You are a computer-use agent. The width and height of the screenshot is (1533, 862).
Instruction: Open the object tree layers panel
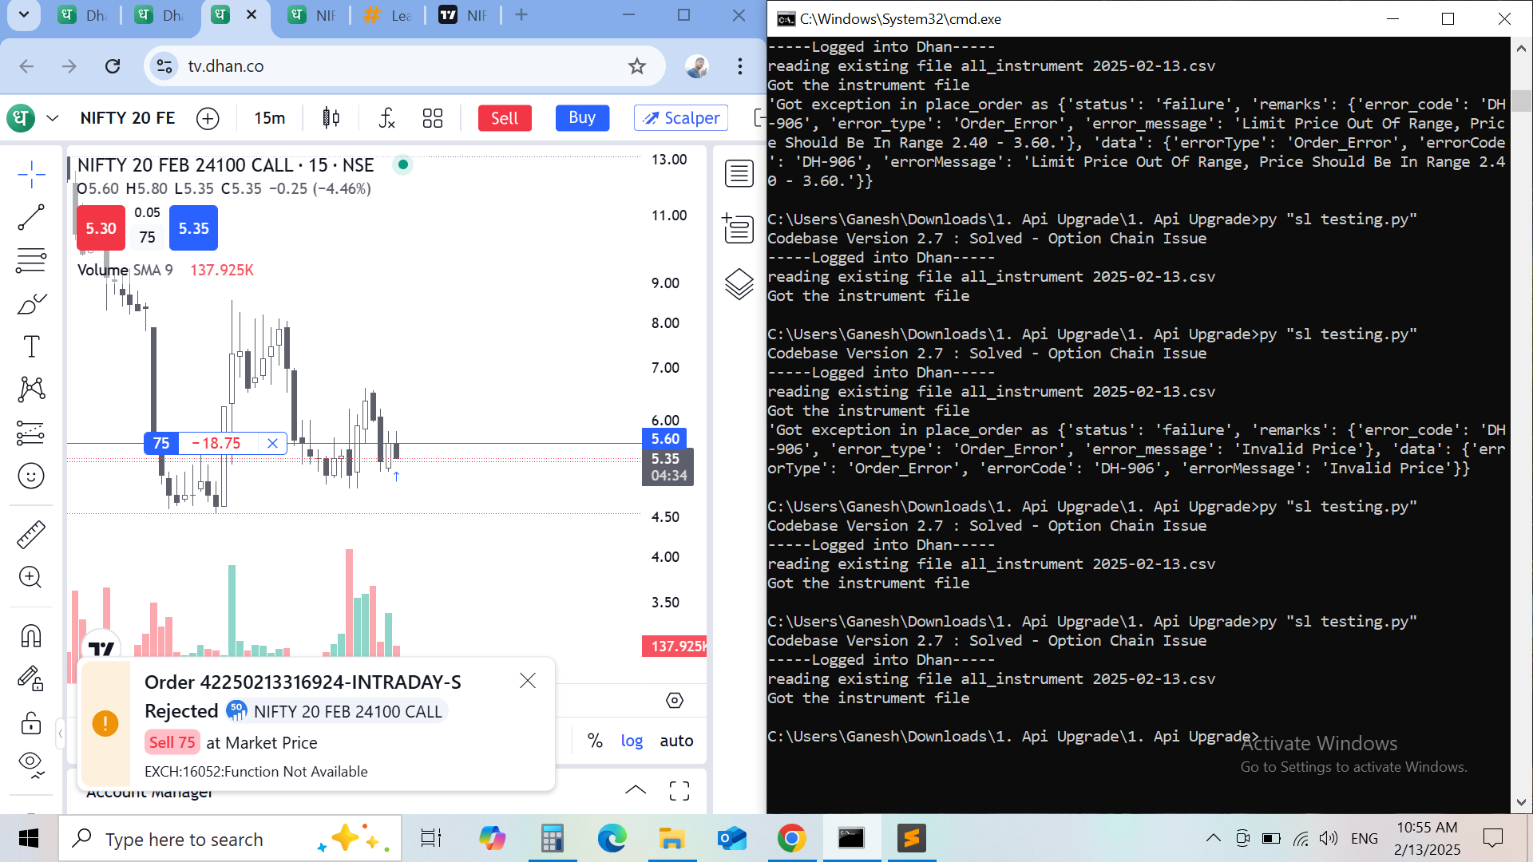point(739,283)
